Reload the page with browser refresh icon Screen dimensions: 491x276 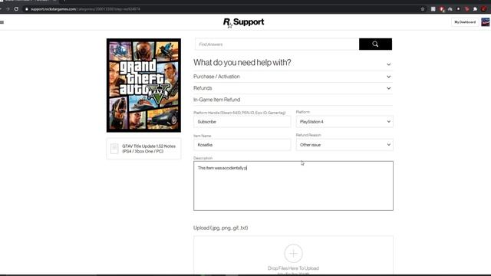[x=16, y=9]
